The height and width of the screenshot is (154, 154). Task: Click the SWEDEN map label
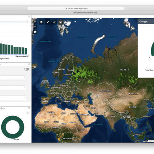point(62,69)
